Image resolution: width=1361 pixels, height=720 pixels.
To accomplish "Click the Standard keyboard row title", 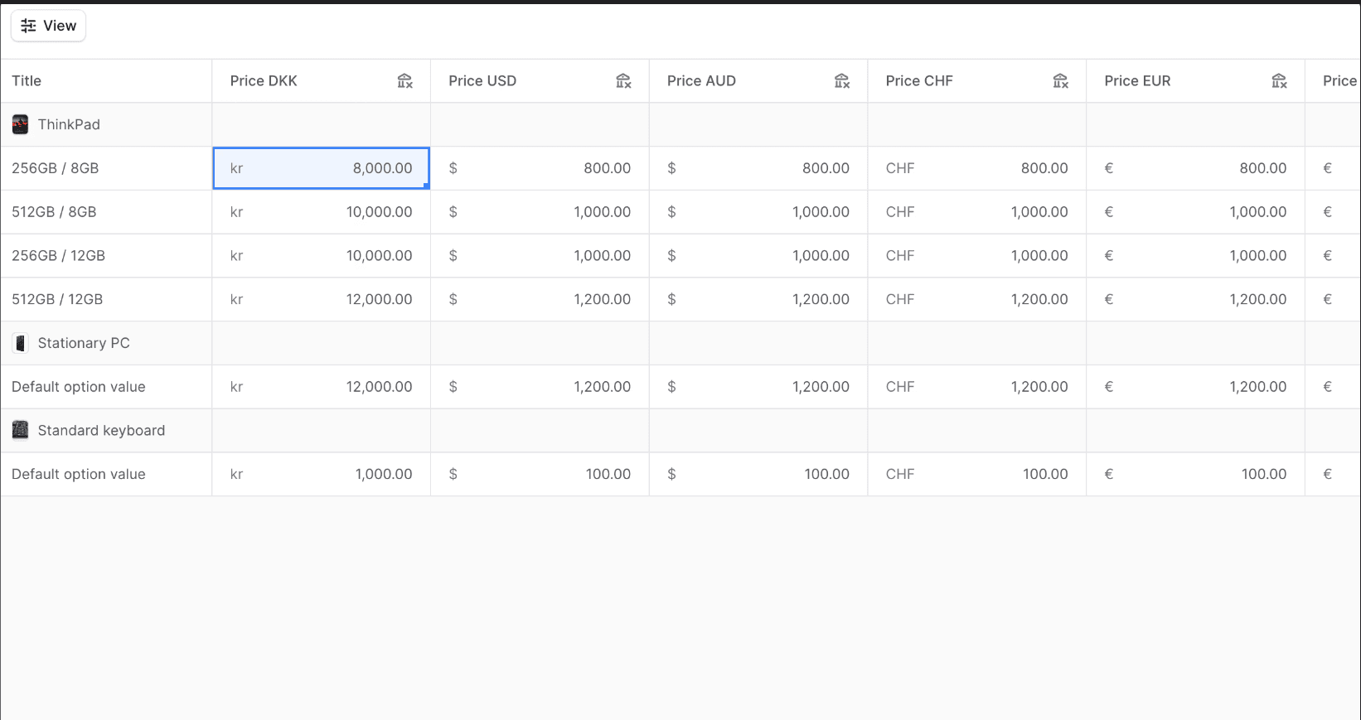I will [101, 430].
